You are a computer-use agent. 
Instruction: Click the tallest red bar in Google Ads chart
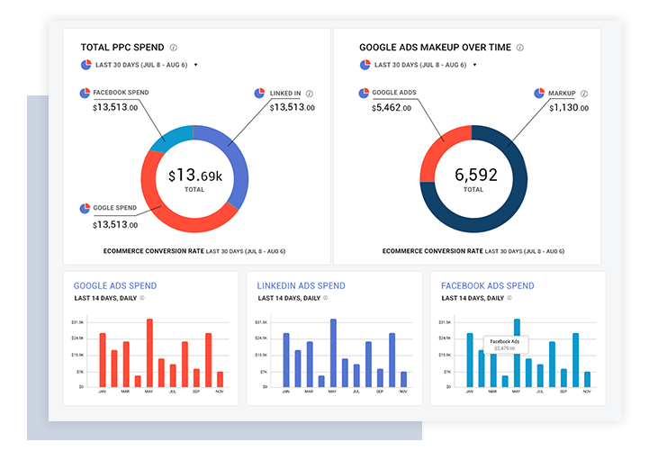click(x=149, y=353)
